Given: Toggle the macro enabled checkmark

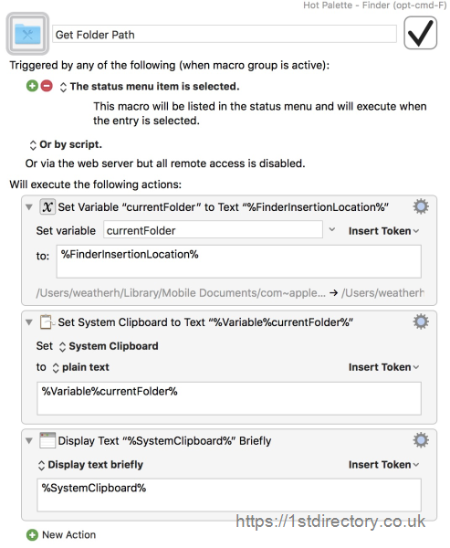Looking at the screenshot, I should tap(420, 33).
